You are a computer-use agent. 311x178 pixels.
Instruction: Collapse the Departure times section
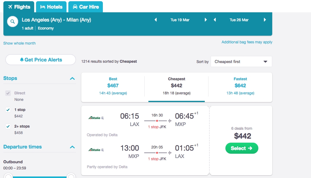(x=72, y=147)
